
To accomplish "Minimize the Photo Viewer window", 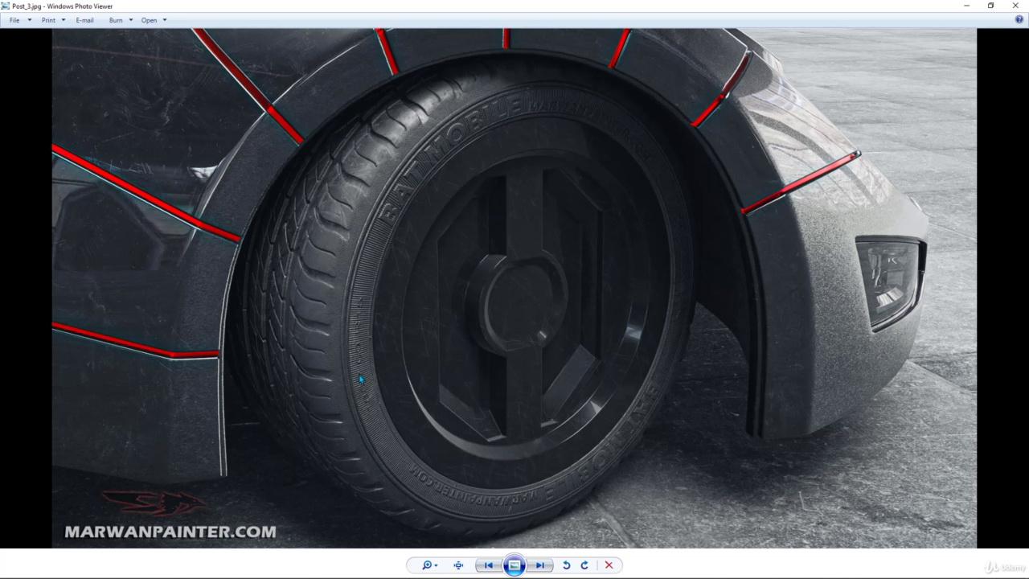I will [x=966, y=6].
